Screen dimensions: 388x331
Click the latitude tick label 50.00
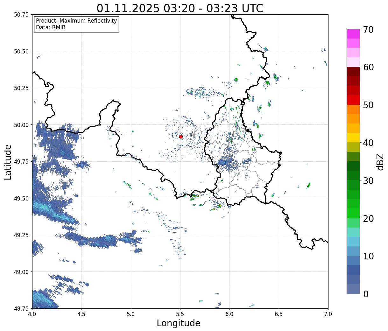coord(21,125)
